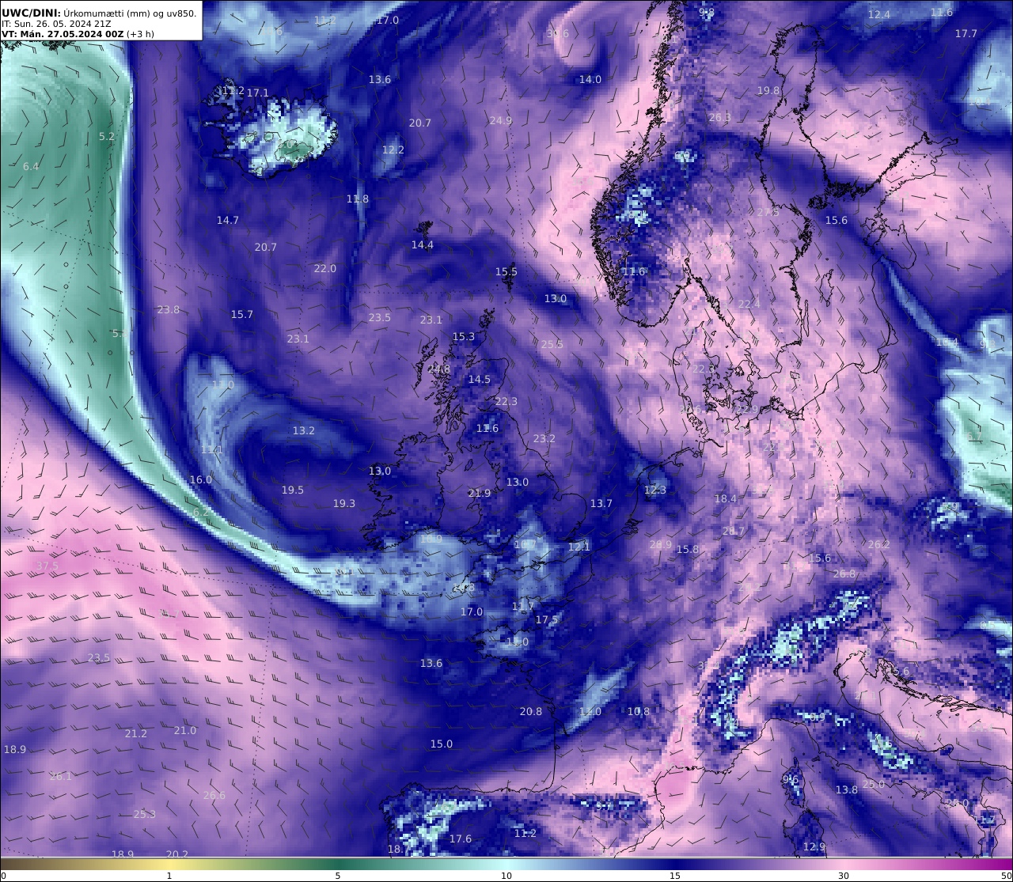
Task: Click the map value '17.1' over Iceland
Action: [258, 93]
